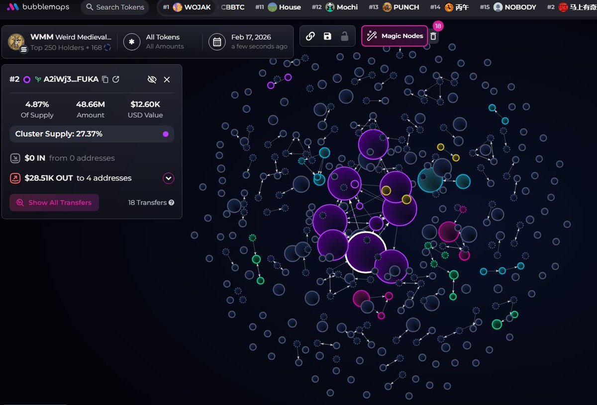The height and width of the screenshot is (405, 597).
Task: Click the $12.60K USD Value
Action: 145,104
